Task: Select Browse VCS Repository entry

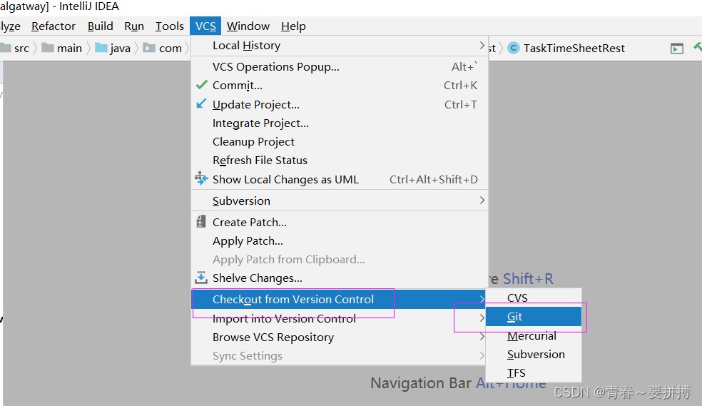Action: pos(273,337)
